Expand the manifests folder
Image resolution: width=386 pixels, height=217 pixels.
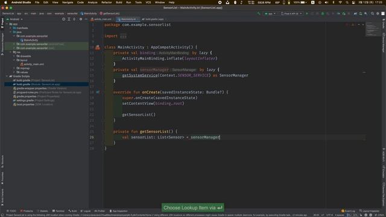11,28
